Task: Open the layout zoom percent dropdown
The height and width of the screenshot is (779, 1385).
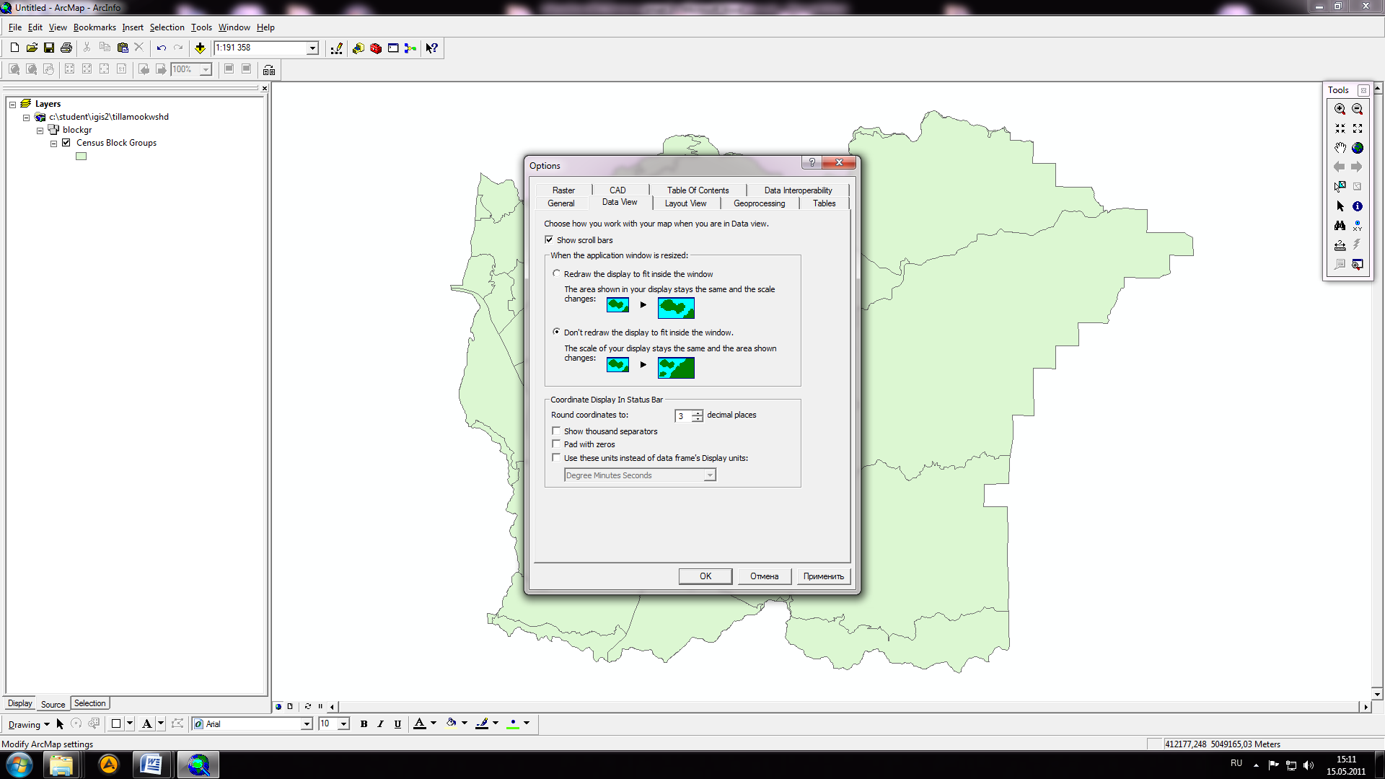Action: (206, 70)
